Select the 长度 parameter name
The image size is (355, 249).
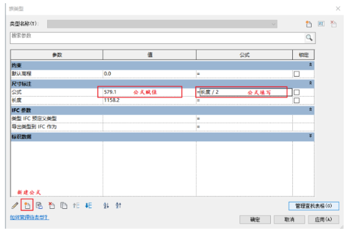point(17,101)
